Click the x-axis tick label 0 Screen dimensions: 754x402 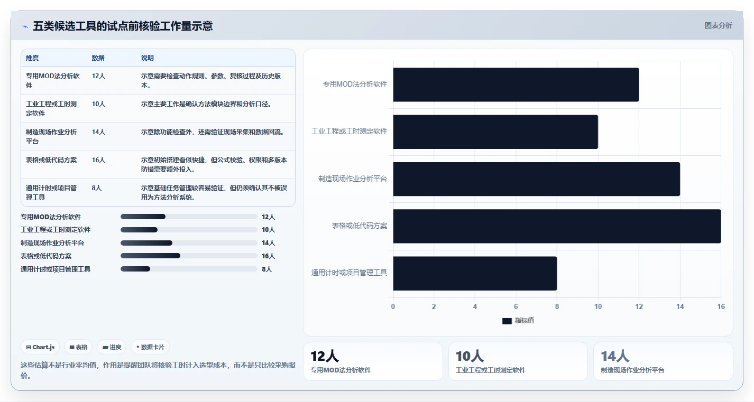coord(393,306)
